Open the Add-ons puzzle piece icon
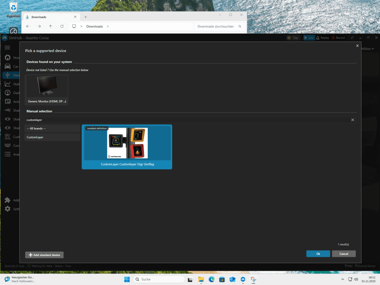Viewport: 380px width, 285px height. tap(7, 200)
